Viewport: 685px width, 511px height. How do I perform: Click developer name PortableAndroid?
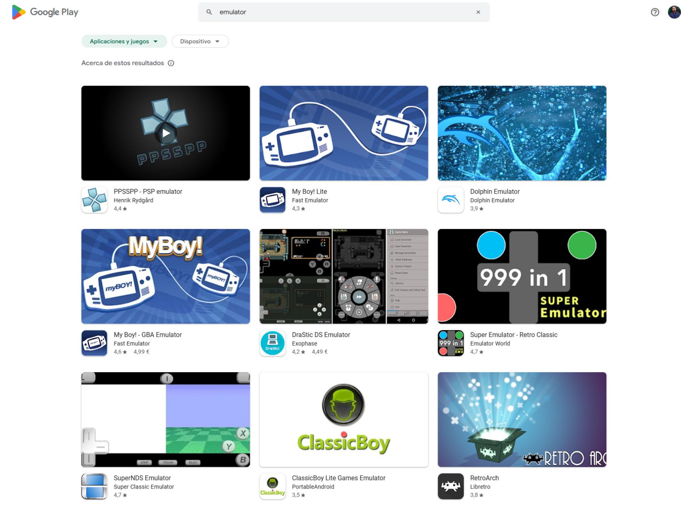[x=313, y=487]
